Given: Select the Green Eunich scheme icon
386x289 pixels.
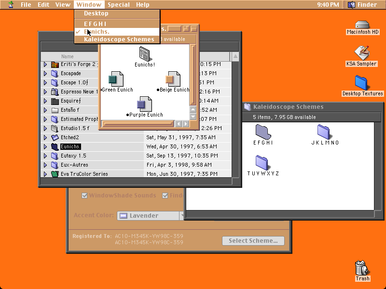Looking at the screenshot, I should pyautogui.click(x=116, y=79).
